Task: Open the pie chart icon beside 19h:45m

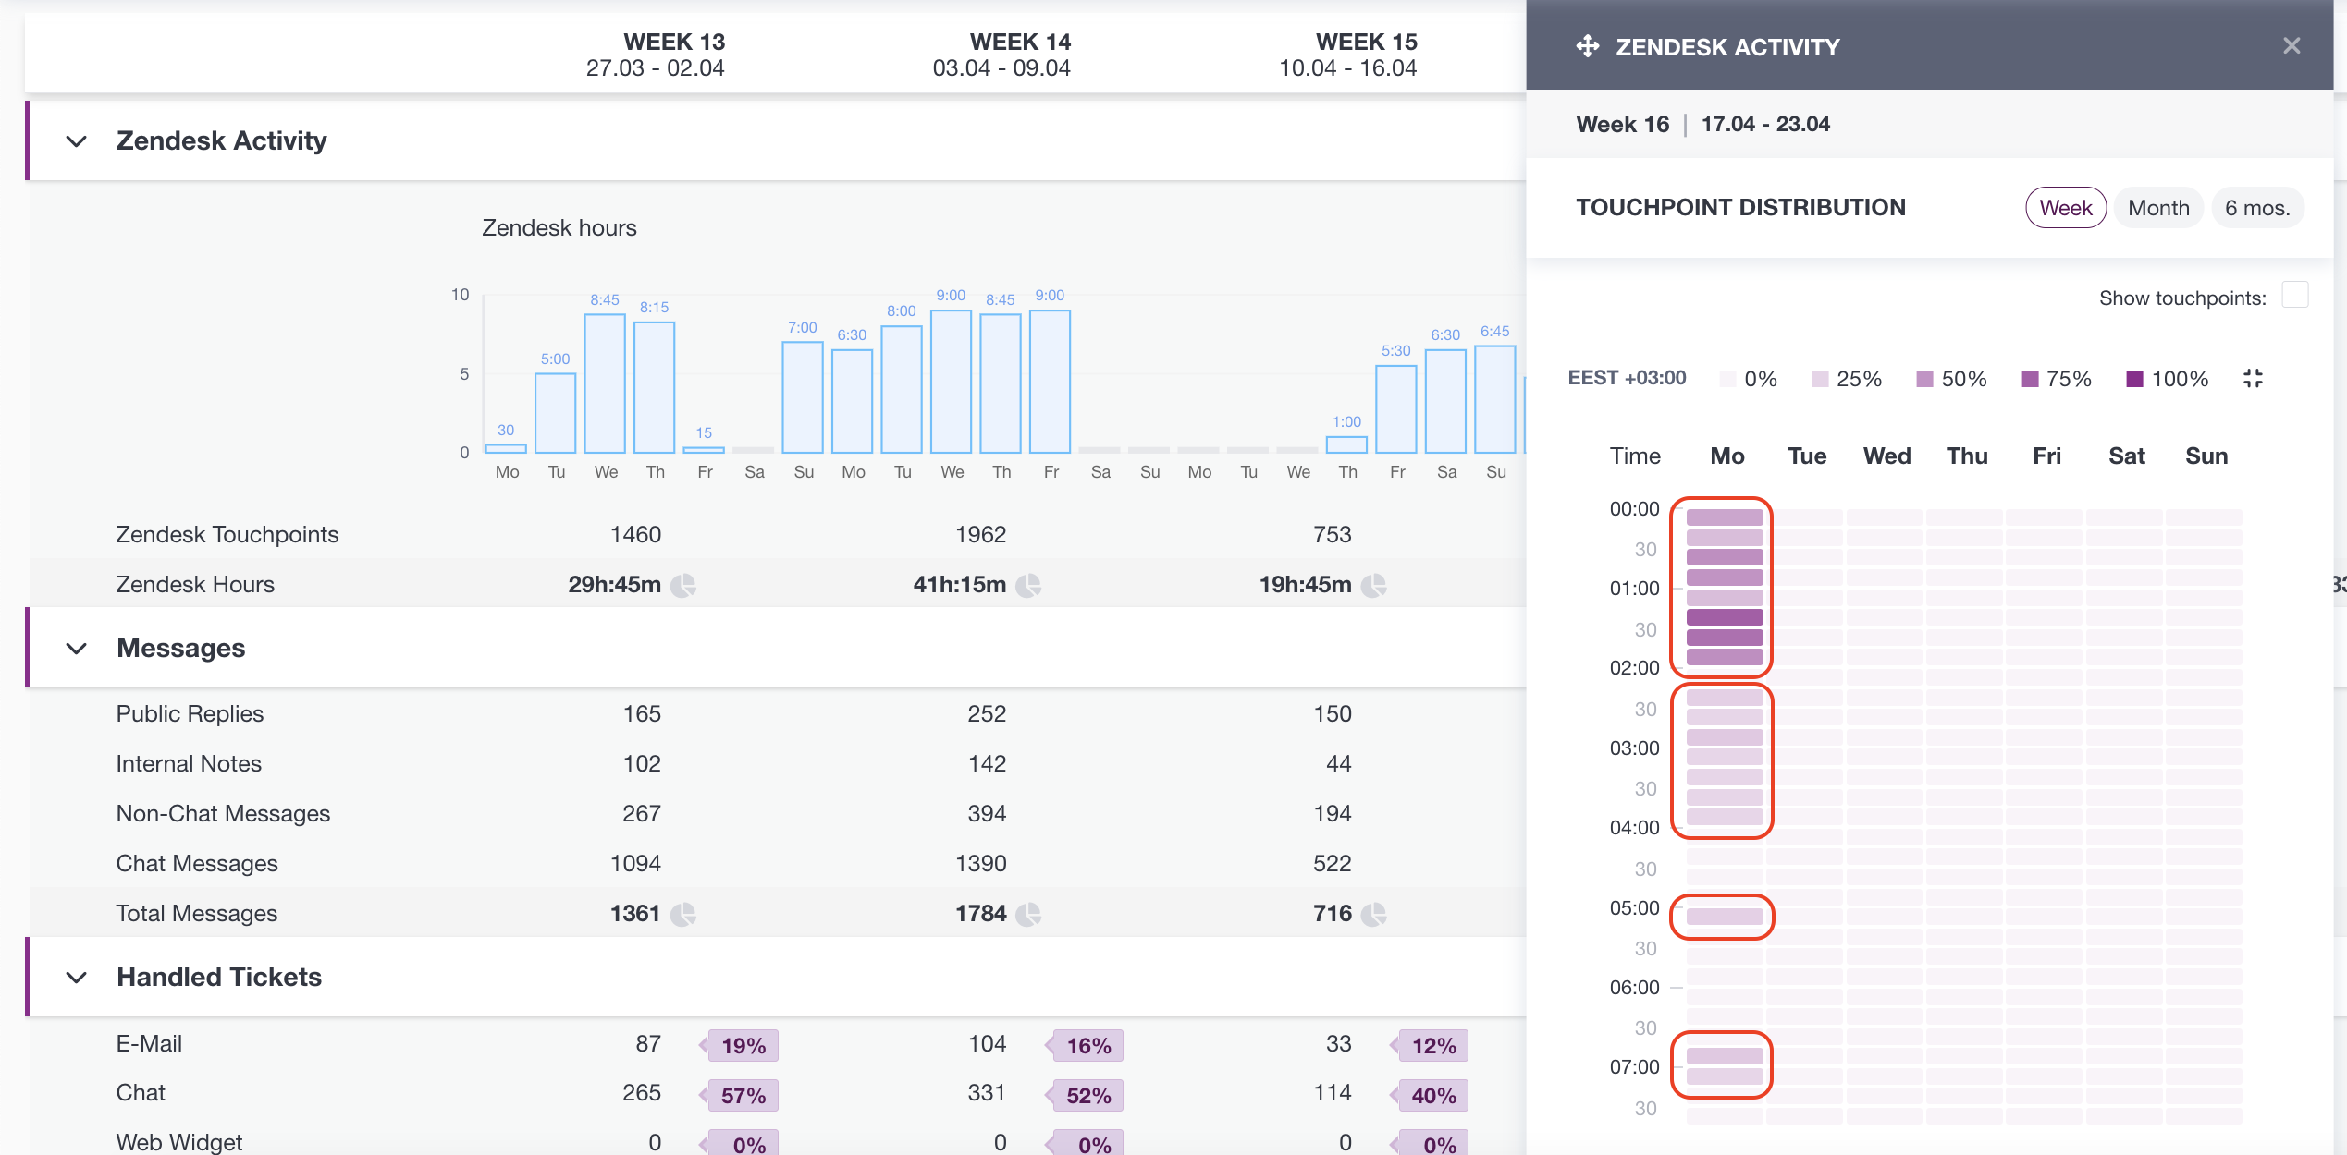Action: point(1374,585)
